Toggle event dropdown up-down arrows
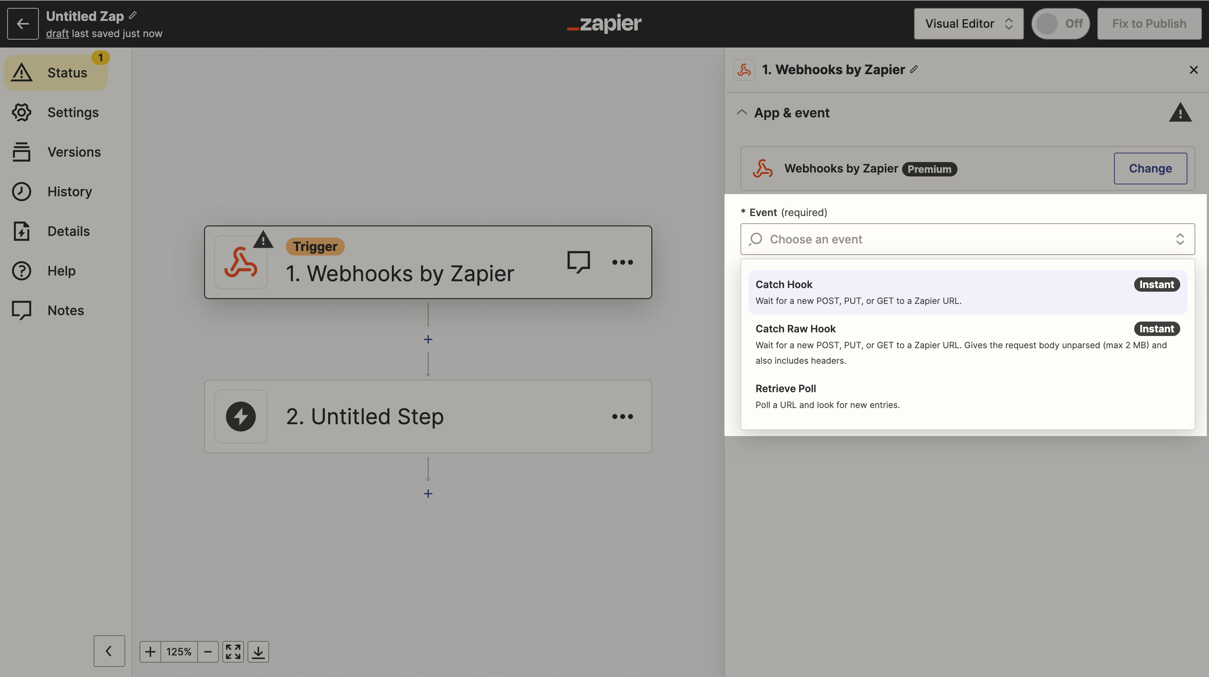Image resolution: width=1209 pixels, height=677 pixels. (x=1179, y=239)
